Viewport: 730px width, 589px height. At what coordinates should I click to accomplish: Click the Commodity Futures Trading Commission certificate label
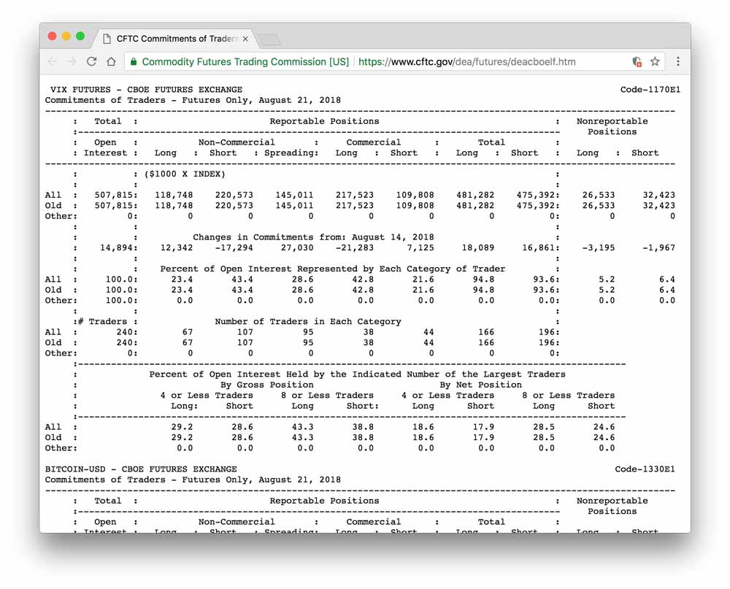point(245,61)
